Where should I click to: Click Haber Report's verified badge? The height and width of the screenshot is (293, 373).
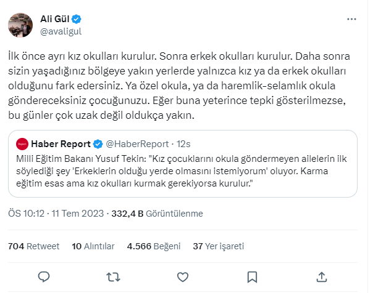(98, 145)
